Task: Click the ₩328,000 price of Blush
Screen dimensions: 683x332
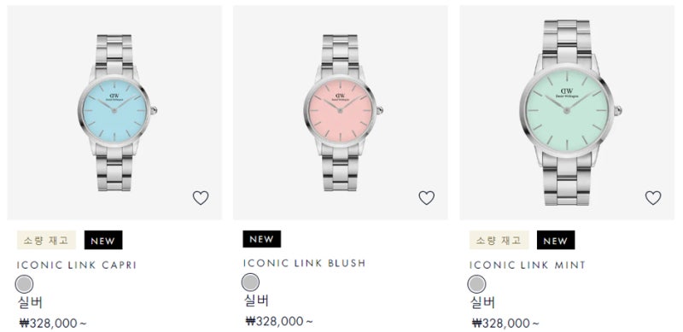Action: pyautogui.click(x=279, y=321)
